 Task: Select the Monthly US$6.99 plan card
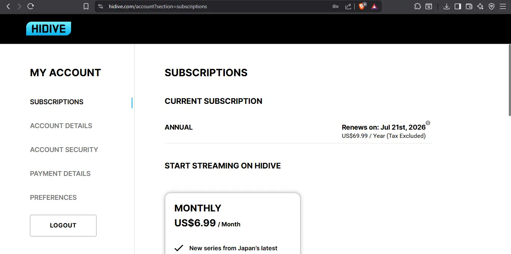pos(233,223)
